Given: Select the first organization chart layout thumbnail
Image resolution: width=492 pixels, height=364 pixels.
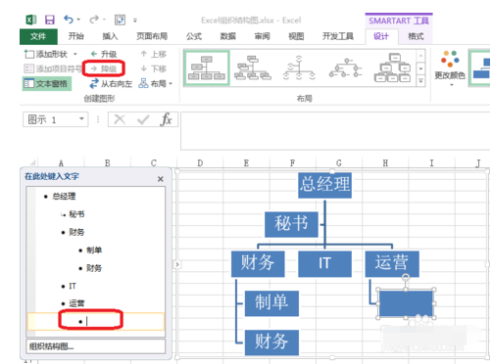Looking at the screenshot, I should (x=207, y=68).
